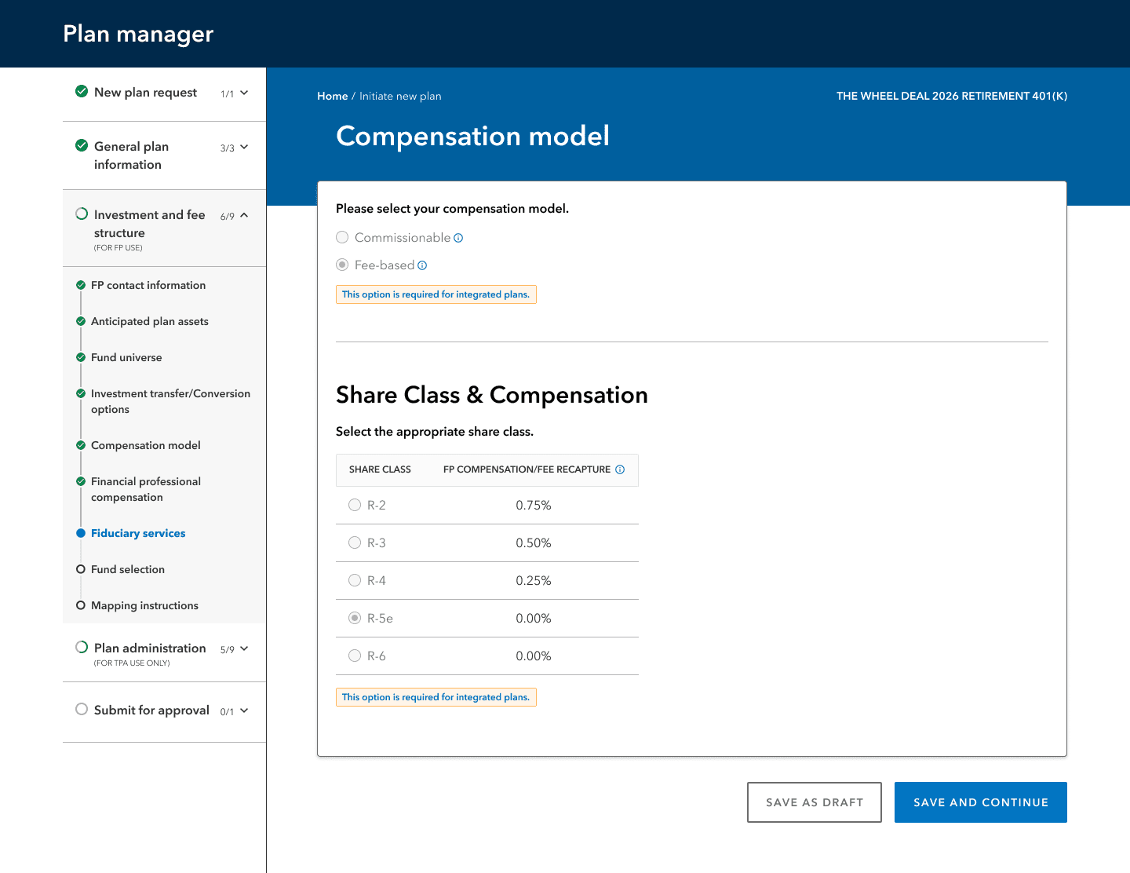Click the hollow circle beside Fund selection
Screen dimensions: 1130x873
(x=81, y=569)
